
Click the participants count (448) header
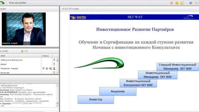click(x=4, y=51)
